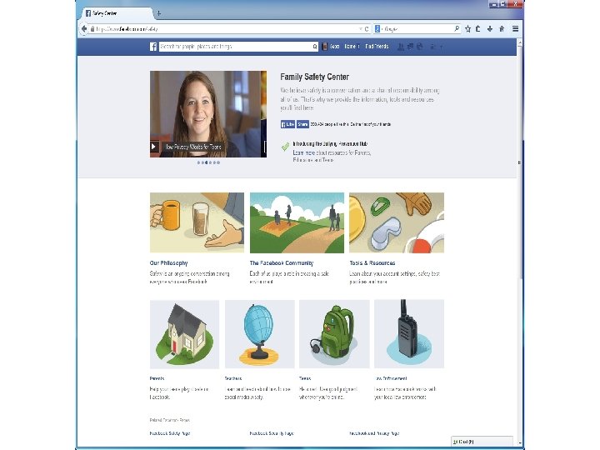
Task: Open the Facebook Safety Page link
Action: tap(170, 433)
